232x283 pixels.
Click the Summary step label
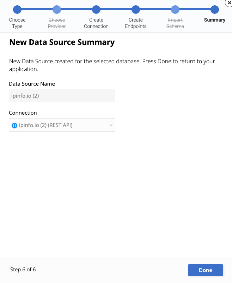pyautogui.click(x=215, y=20)
